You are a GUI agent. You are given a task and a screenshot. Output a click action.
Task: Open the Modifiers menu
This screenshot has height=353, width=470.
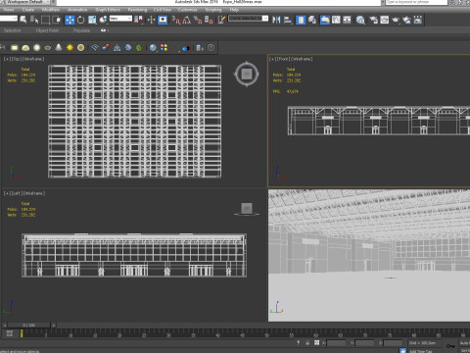(51, 10)
